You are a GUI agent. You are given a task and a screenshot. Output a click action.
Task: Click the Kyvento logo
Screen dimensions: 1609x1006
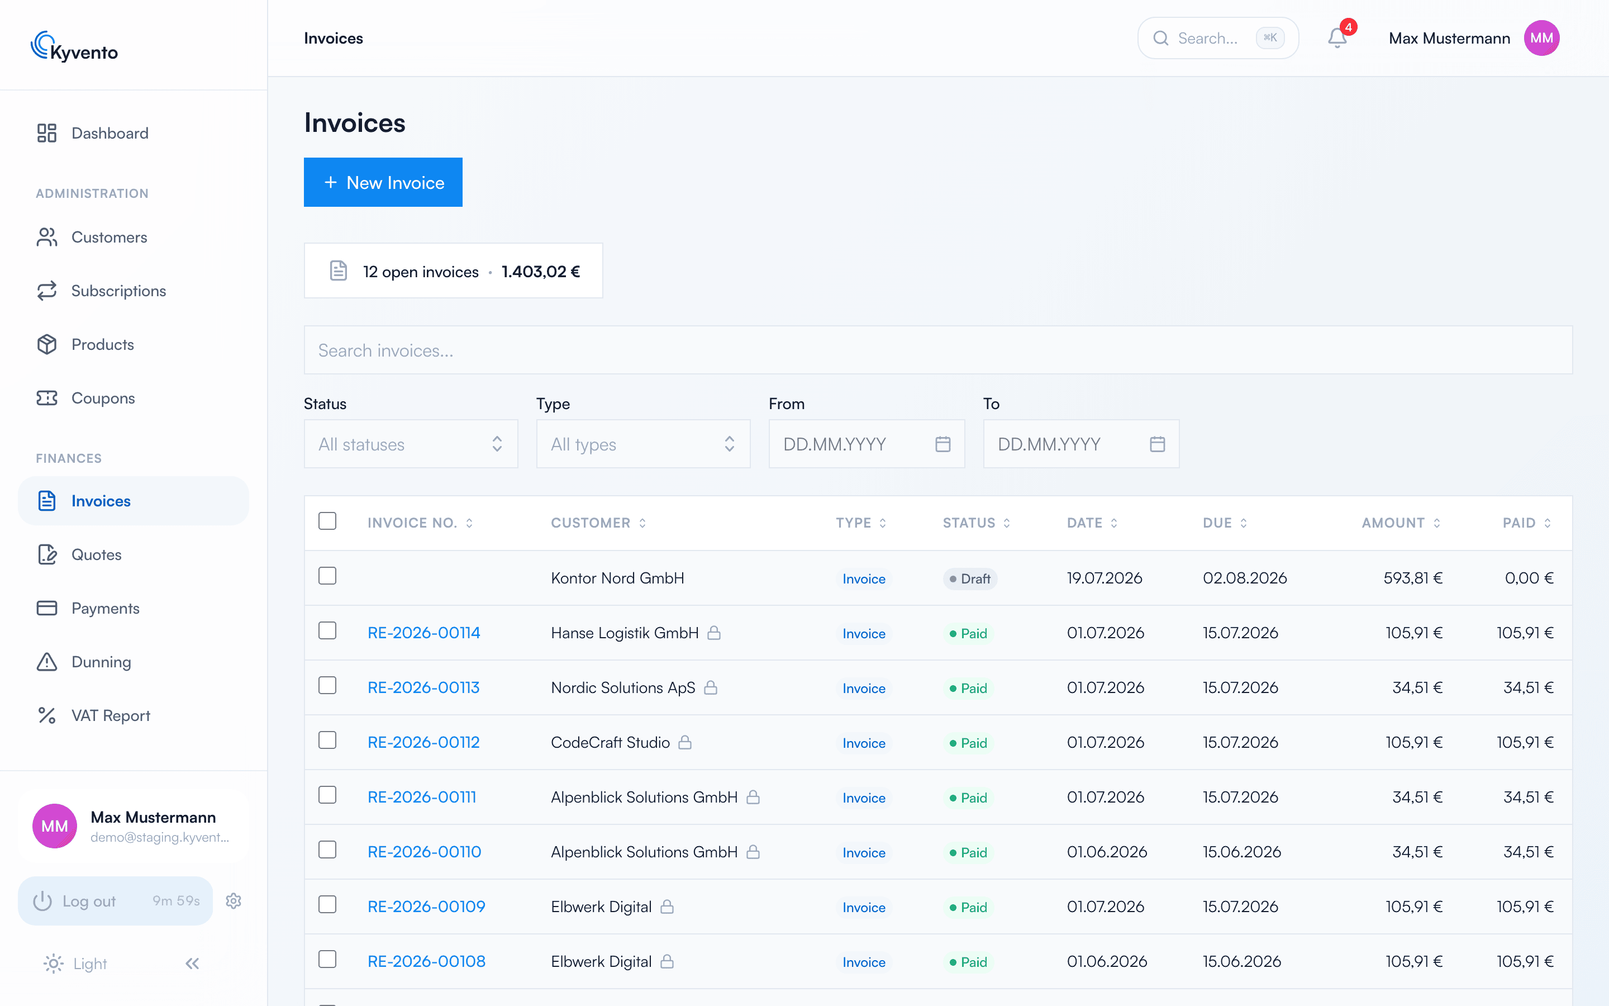click(x=74, y=46)
